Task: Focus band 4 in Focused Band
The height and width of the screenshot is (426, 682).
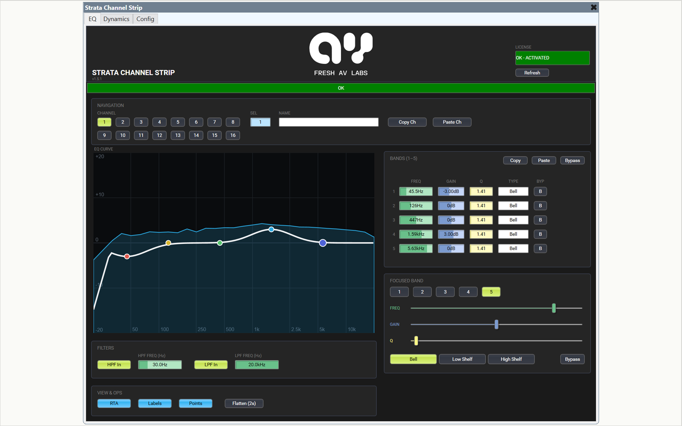Action: point(468,292)
